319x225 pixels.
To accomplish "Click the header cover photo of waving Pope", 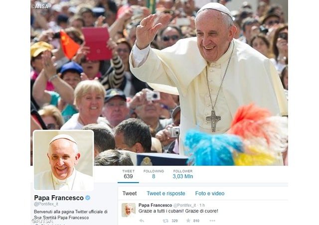I will coord(159,83).
